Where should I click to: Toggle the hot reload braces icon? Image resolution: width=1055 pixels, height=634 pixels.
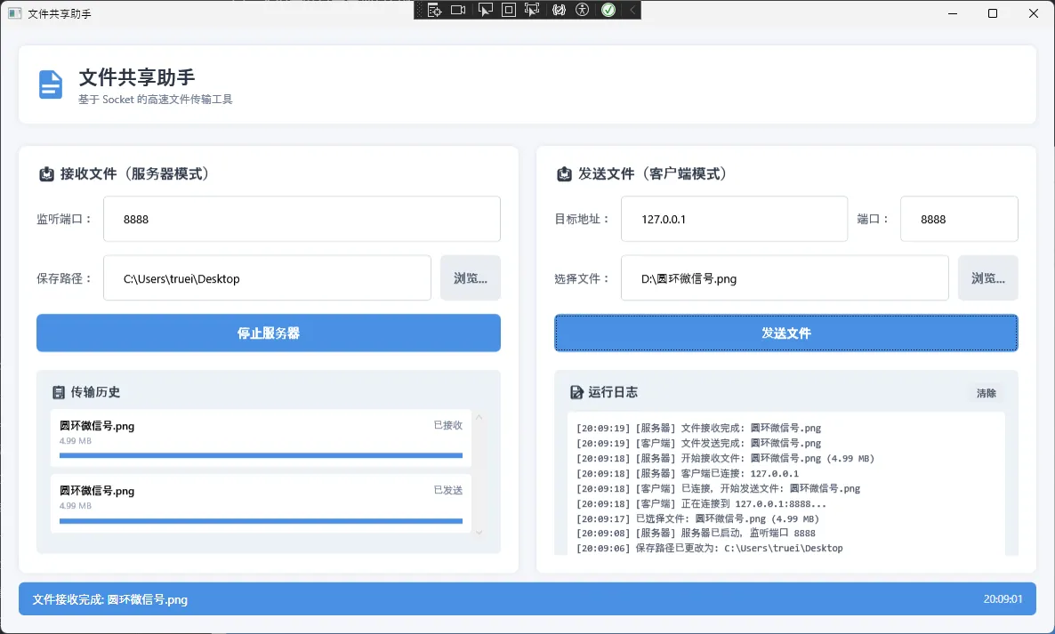click(x=559, y=10)
